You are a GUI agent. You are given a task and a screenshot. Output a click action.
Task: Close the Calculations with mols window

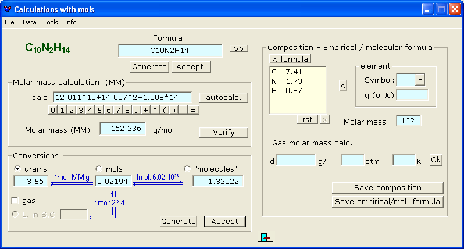455,9
